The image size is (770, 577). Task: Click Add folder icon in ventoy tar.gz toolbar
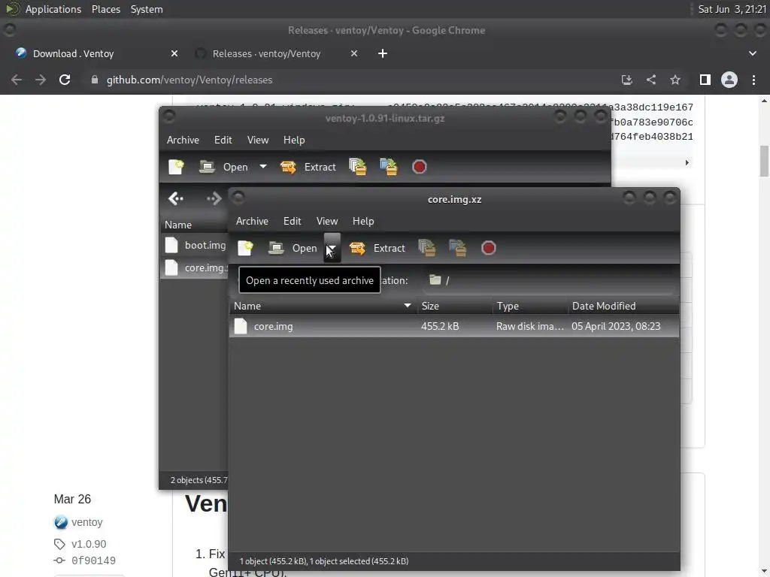point(389,167)
